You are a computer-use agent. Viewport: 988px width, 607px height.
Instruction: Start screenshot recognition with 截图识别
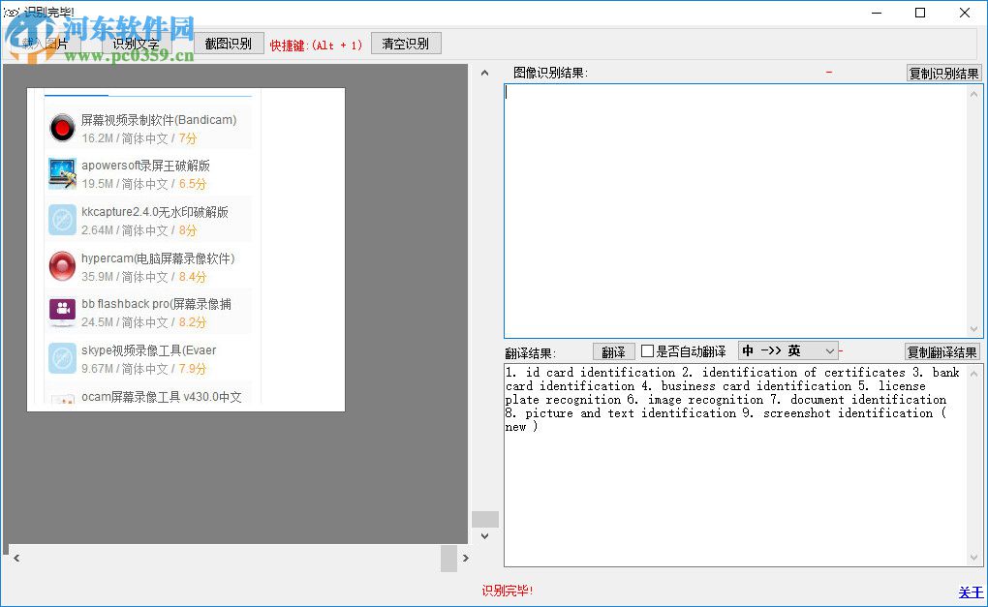pyautogui.click(x=229, y=43)
